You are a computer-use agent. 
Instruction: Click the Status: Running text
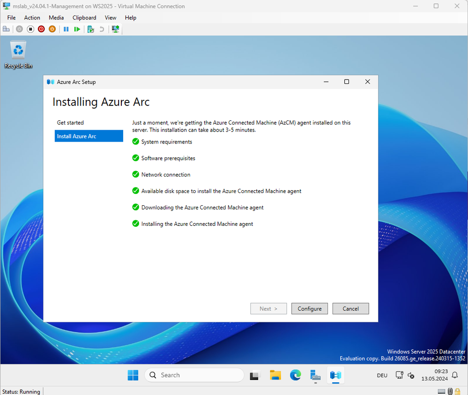(21, 391)
